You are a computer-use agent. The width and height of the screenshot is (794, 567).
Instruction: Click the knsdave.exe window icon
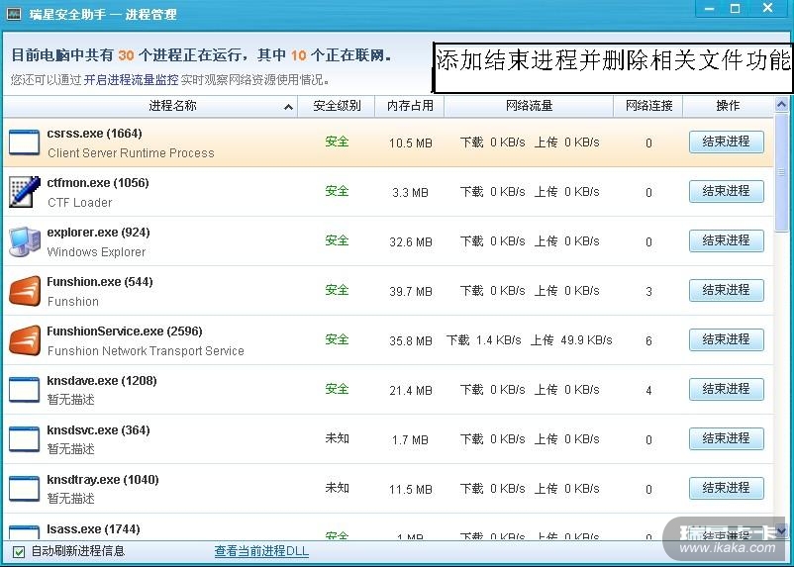pos(25,390)
